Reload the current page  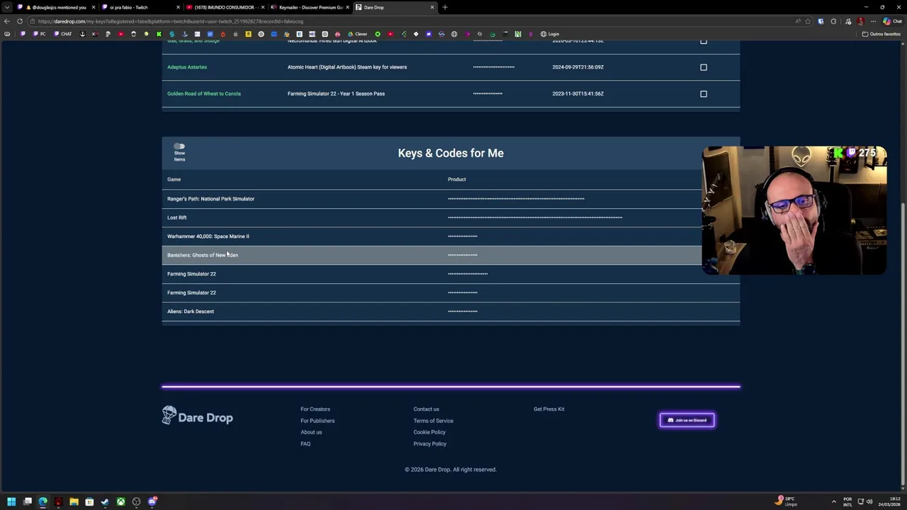pos(20,21)
